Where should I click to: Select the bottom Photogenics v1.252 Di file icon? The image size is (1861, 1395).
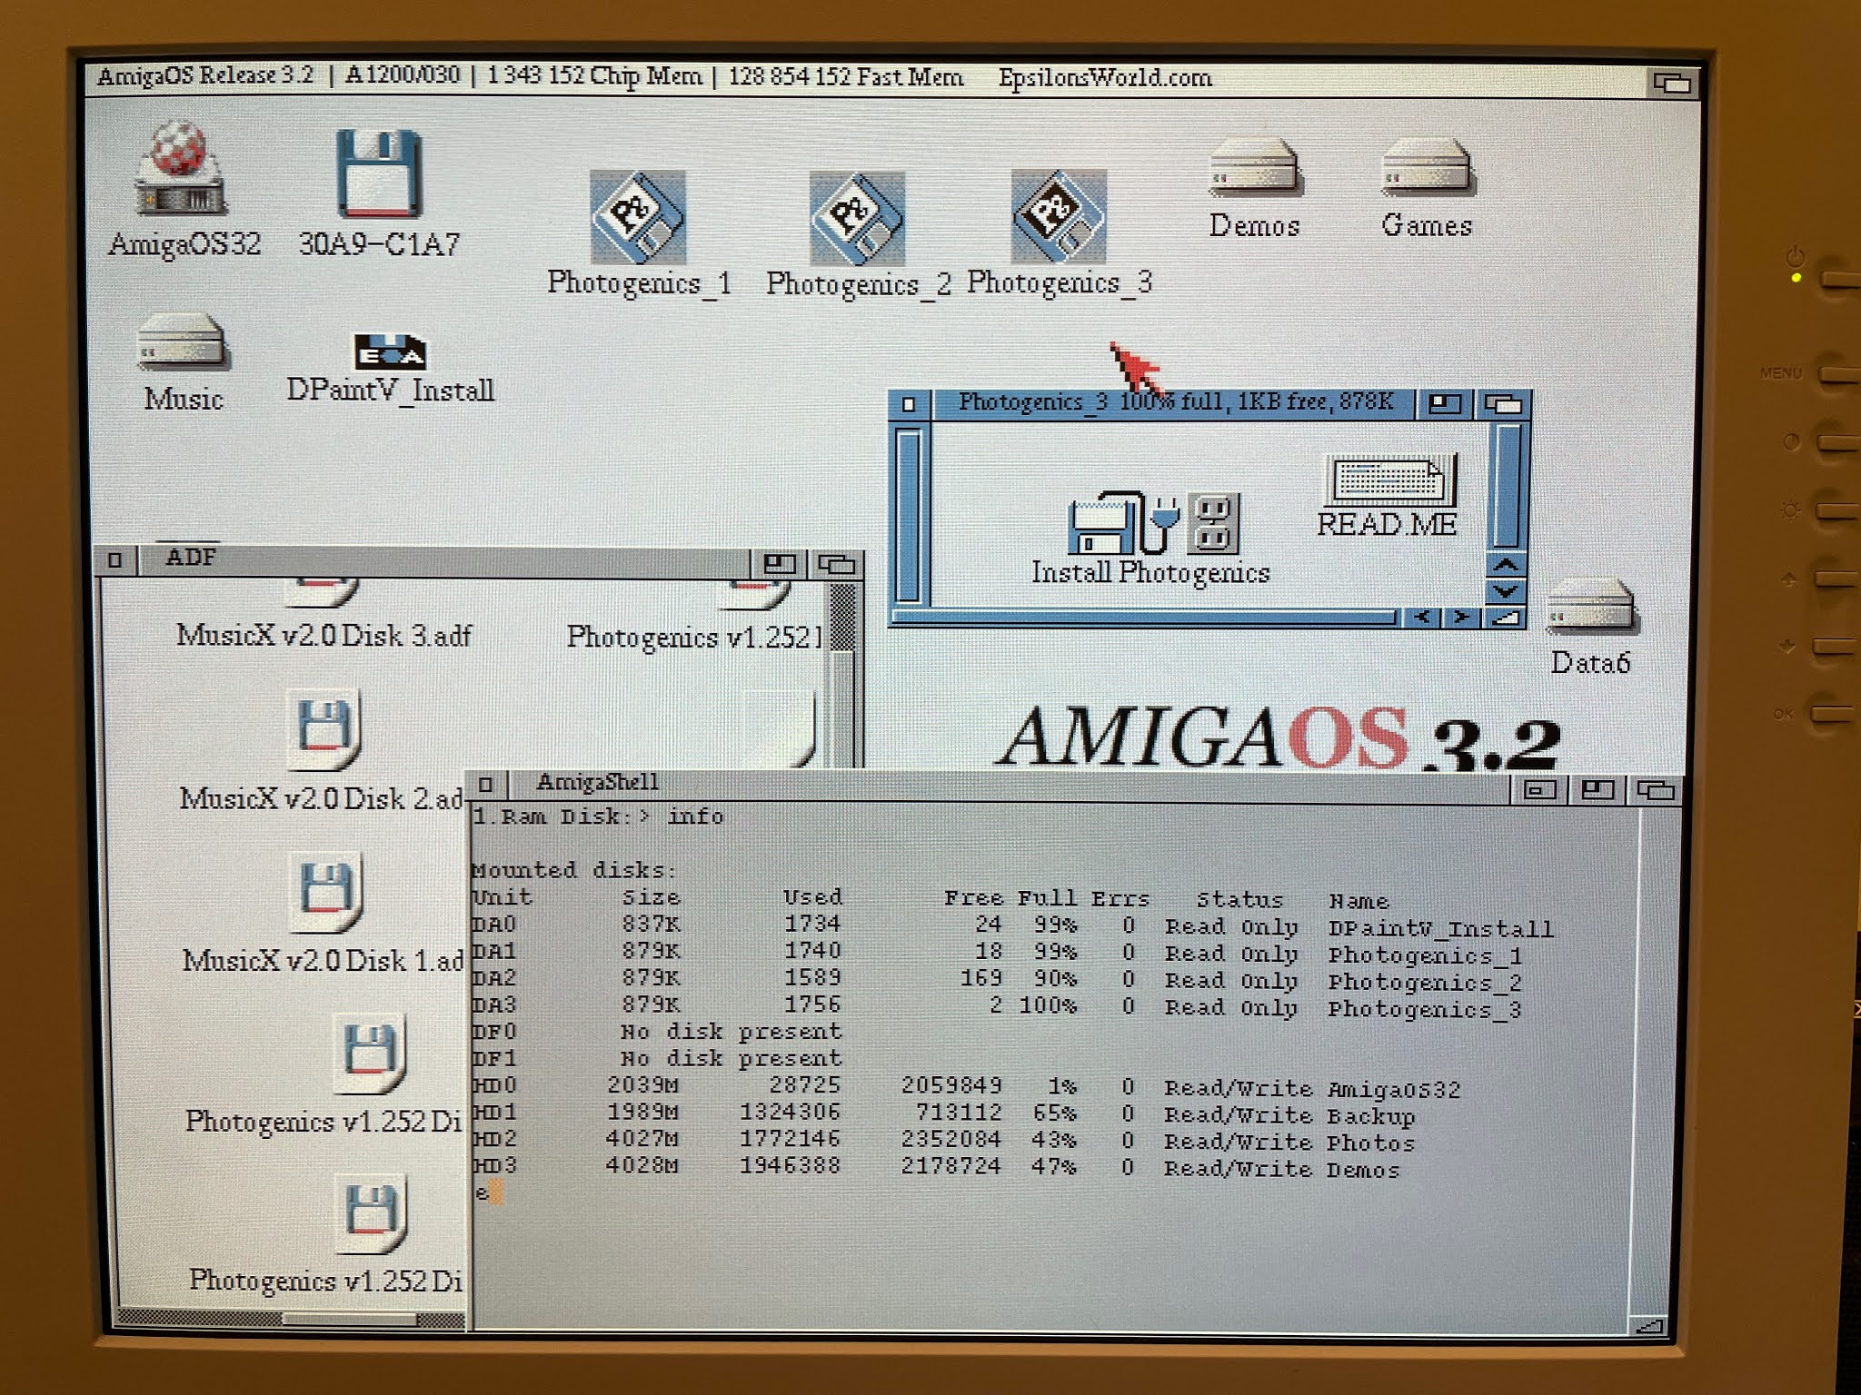(x=371, y=1214)
